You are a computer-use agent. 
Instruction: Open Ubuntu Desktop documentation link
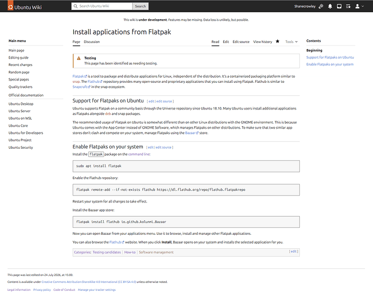tap(21, 104)
